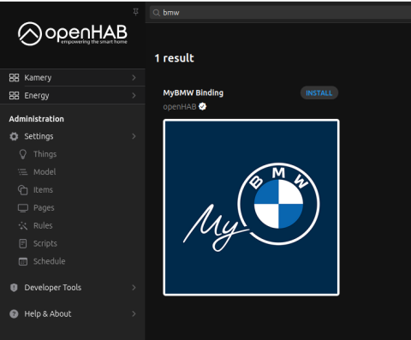
Task: Click the Scripts document icon
Action: click(23, 243)
